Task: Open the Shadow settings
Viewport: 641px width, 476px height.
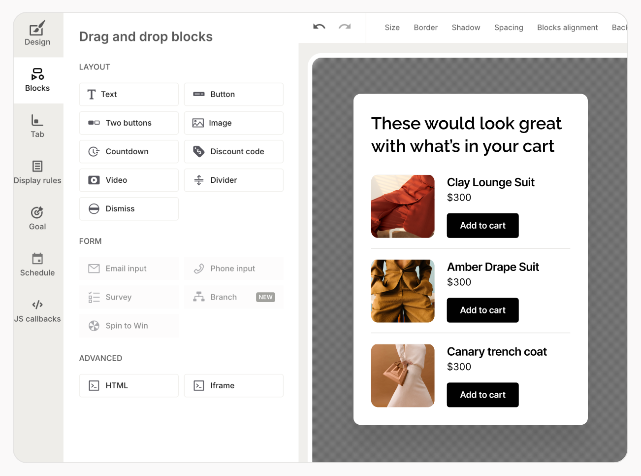Action: point(465,28)
